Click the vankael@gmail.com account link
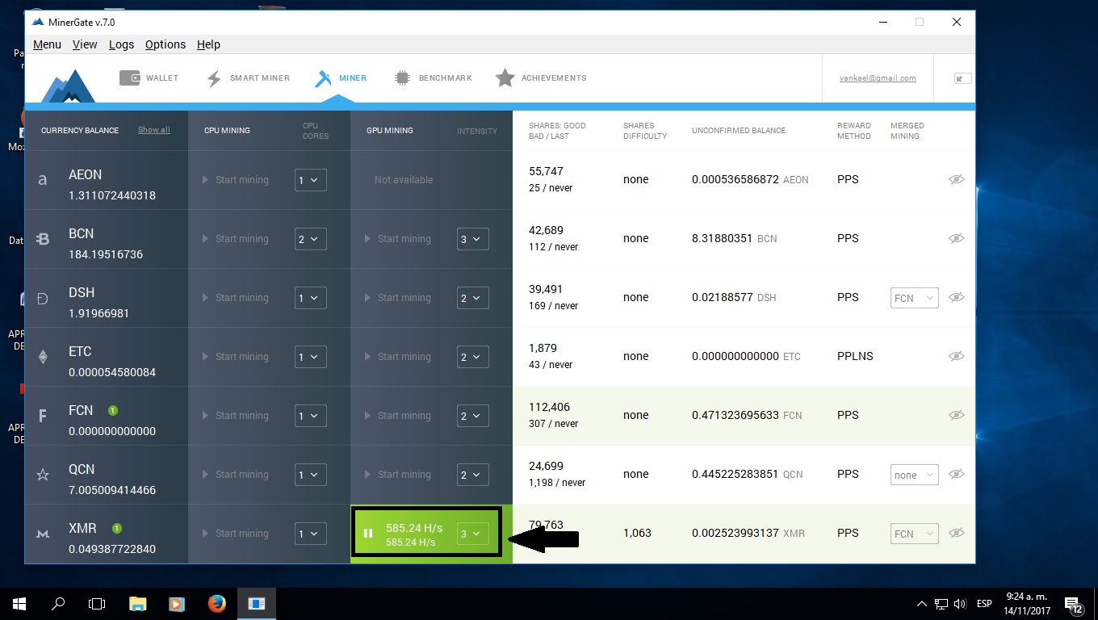This screenshot has height=620, width=1098. [x=878, y=78]
